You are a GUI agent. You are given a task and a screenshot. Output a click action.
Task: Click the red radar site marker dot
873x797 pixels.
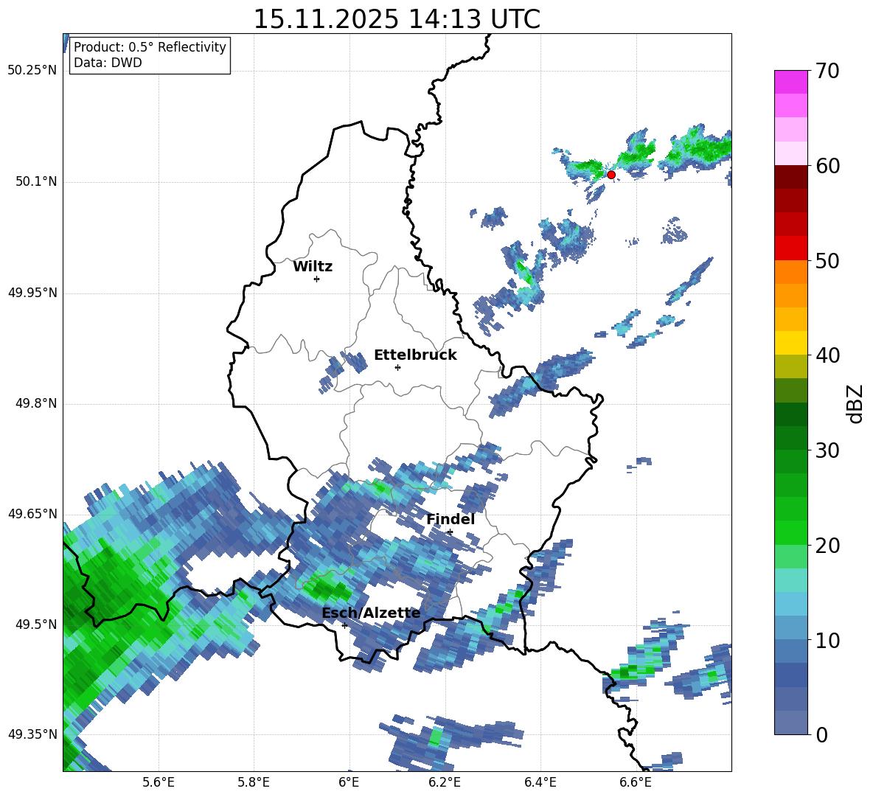coord(611,175)
